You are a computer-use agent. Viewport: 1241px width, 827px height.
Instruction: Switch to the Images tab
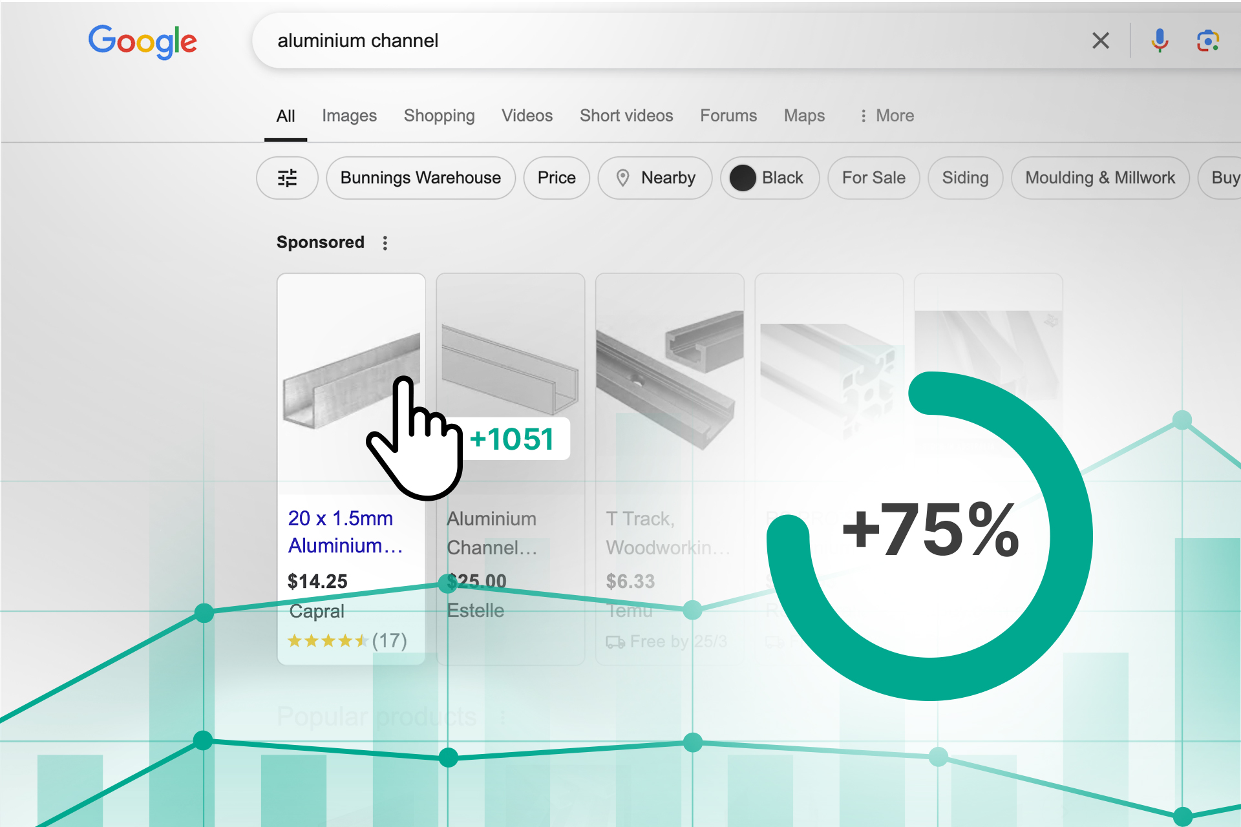pos(349,116)
